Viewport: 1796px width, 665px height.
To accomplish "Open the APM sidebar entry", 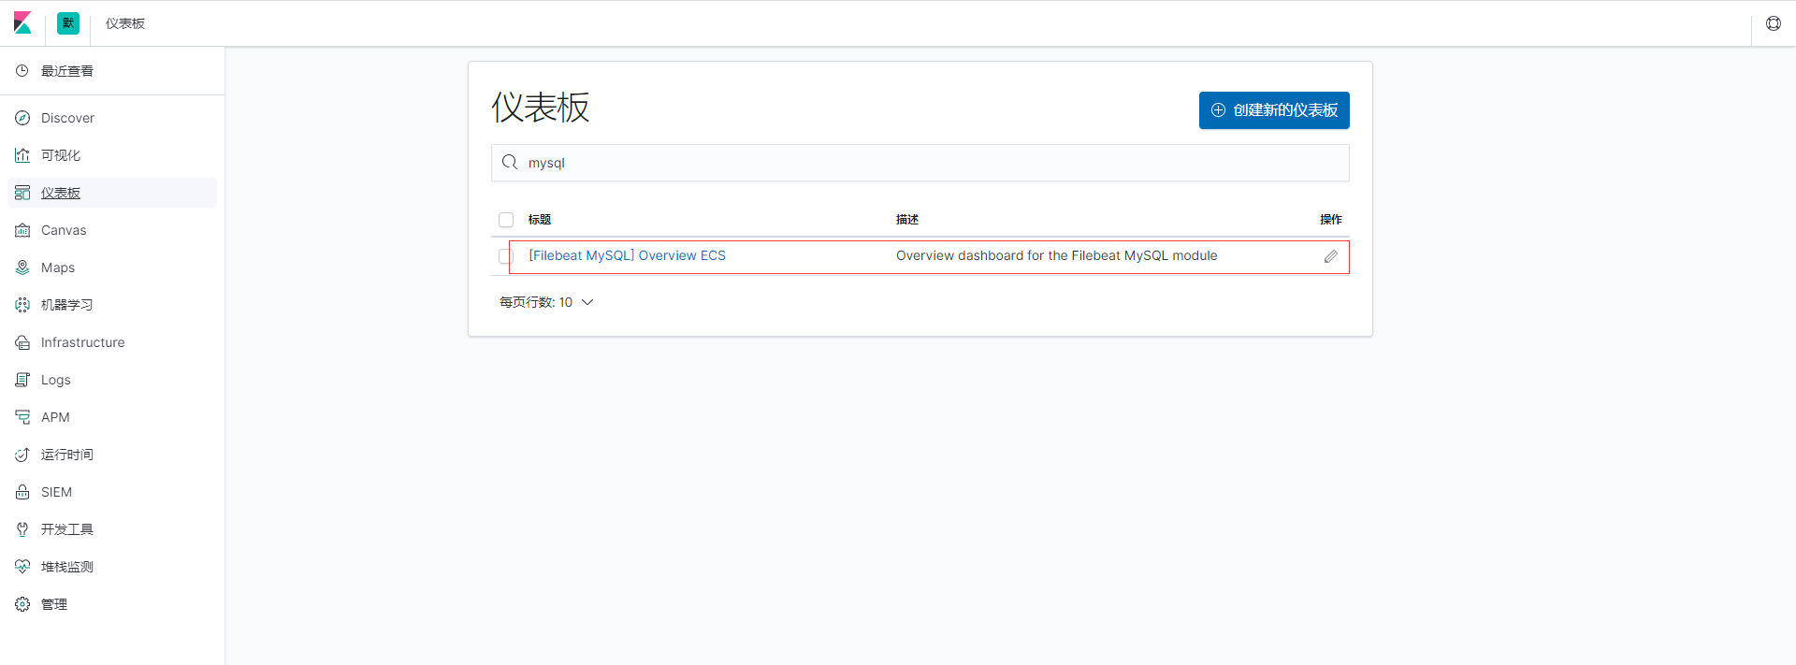I will click(55, 417).
